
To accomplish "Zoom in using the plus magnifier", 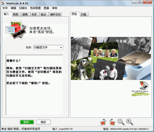I will pos(130,122).
